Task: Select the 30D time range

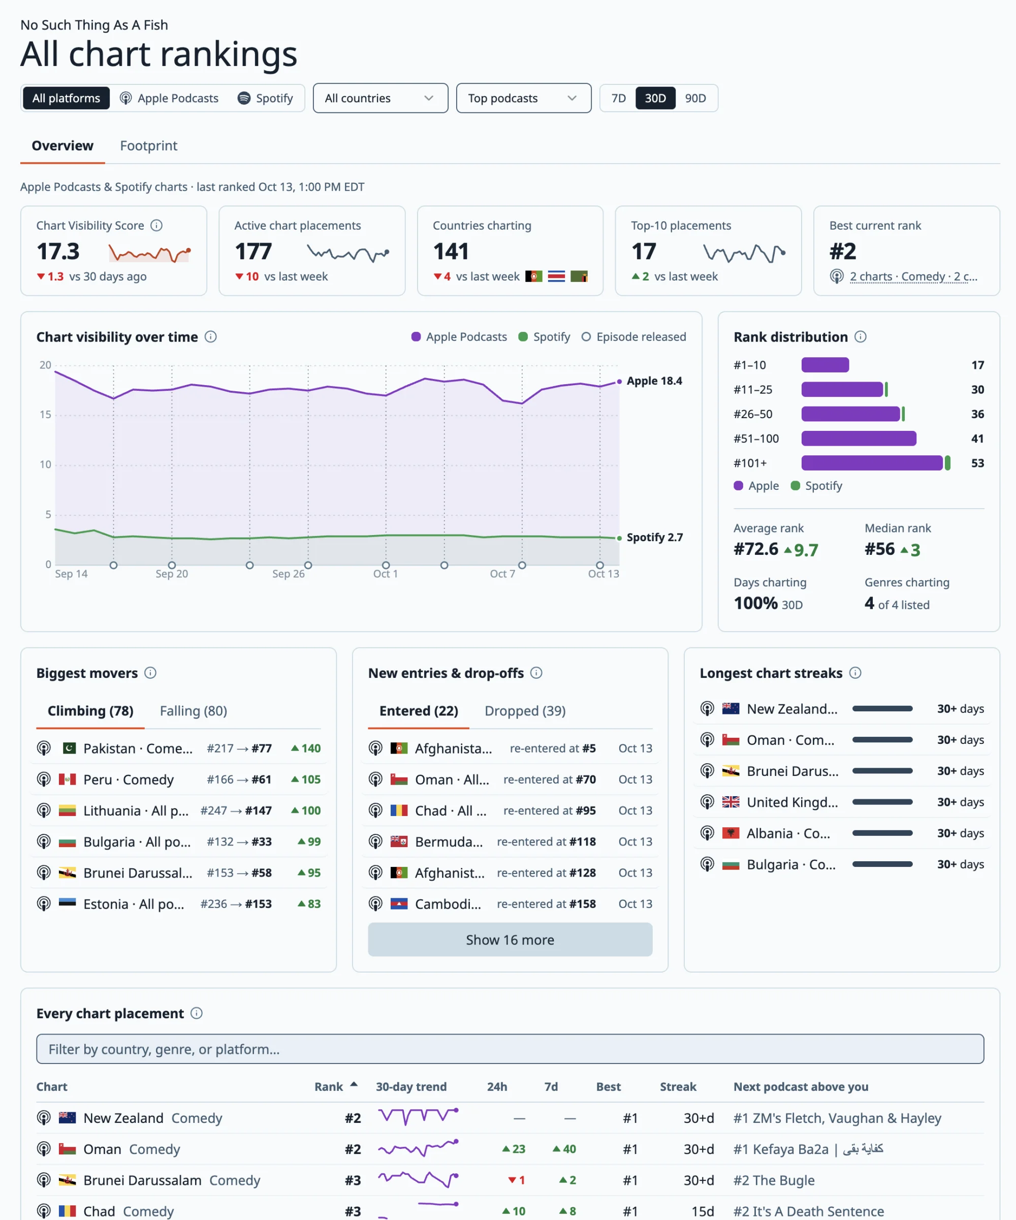Action: pyautogui.click(x=655, y=98)
